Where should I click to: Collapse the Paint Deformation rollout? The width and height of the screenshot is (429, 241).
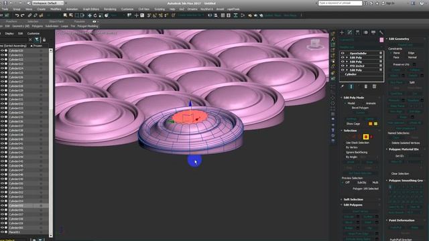(x=402, y=220)
